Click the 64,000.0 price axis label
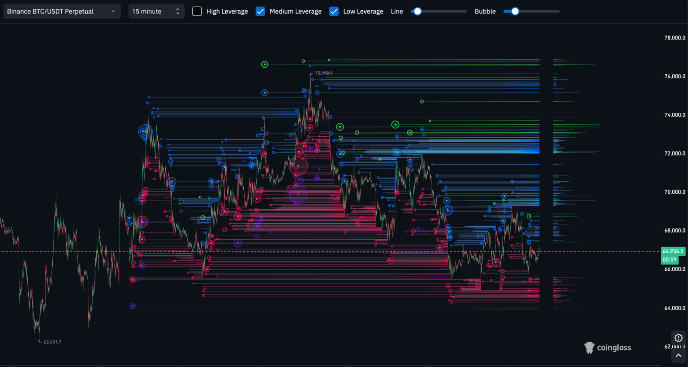This screenshot has width=688, height=367. [675, 308]
